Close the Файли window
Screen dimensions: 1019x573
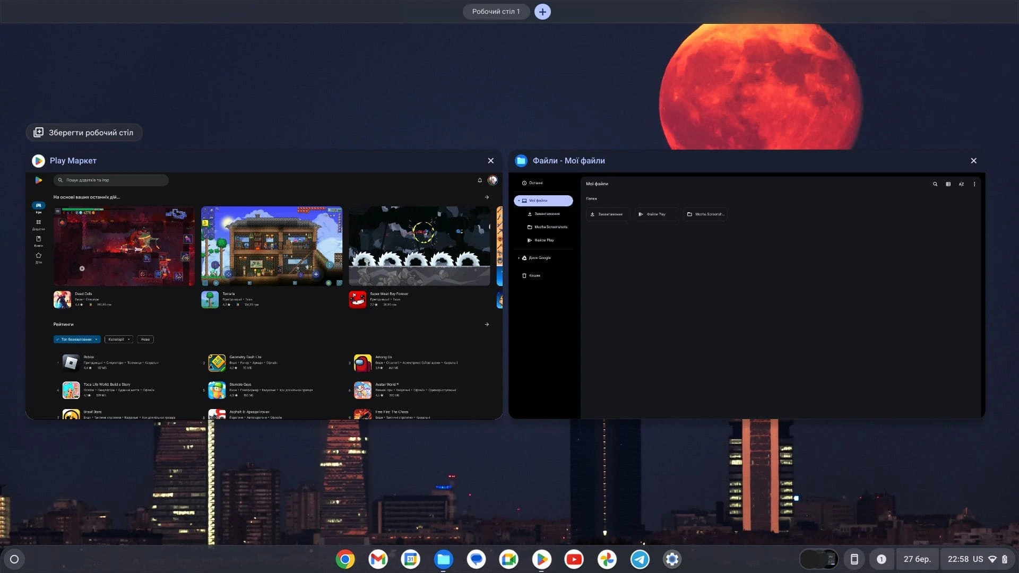point(973,161)
